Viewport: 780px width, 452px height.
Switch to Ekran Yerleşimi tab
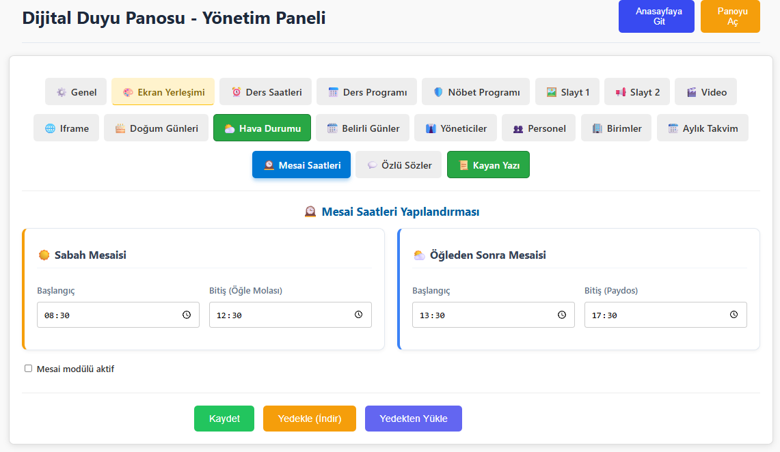tap(163, 91)
